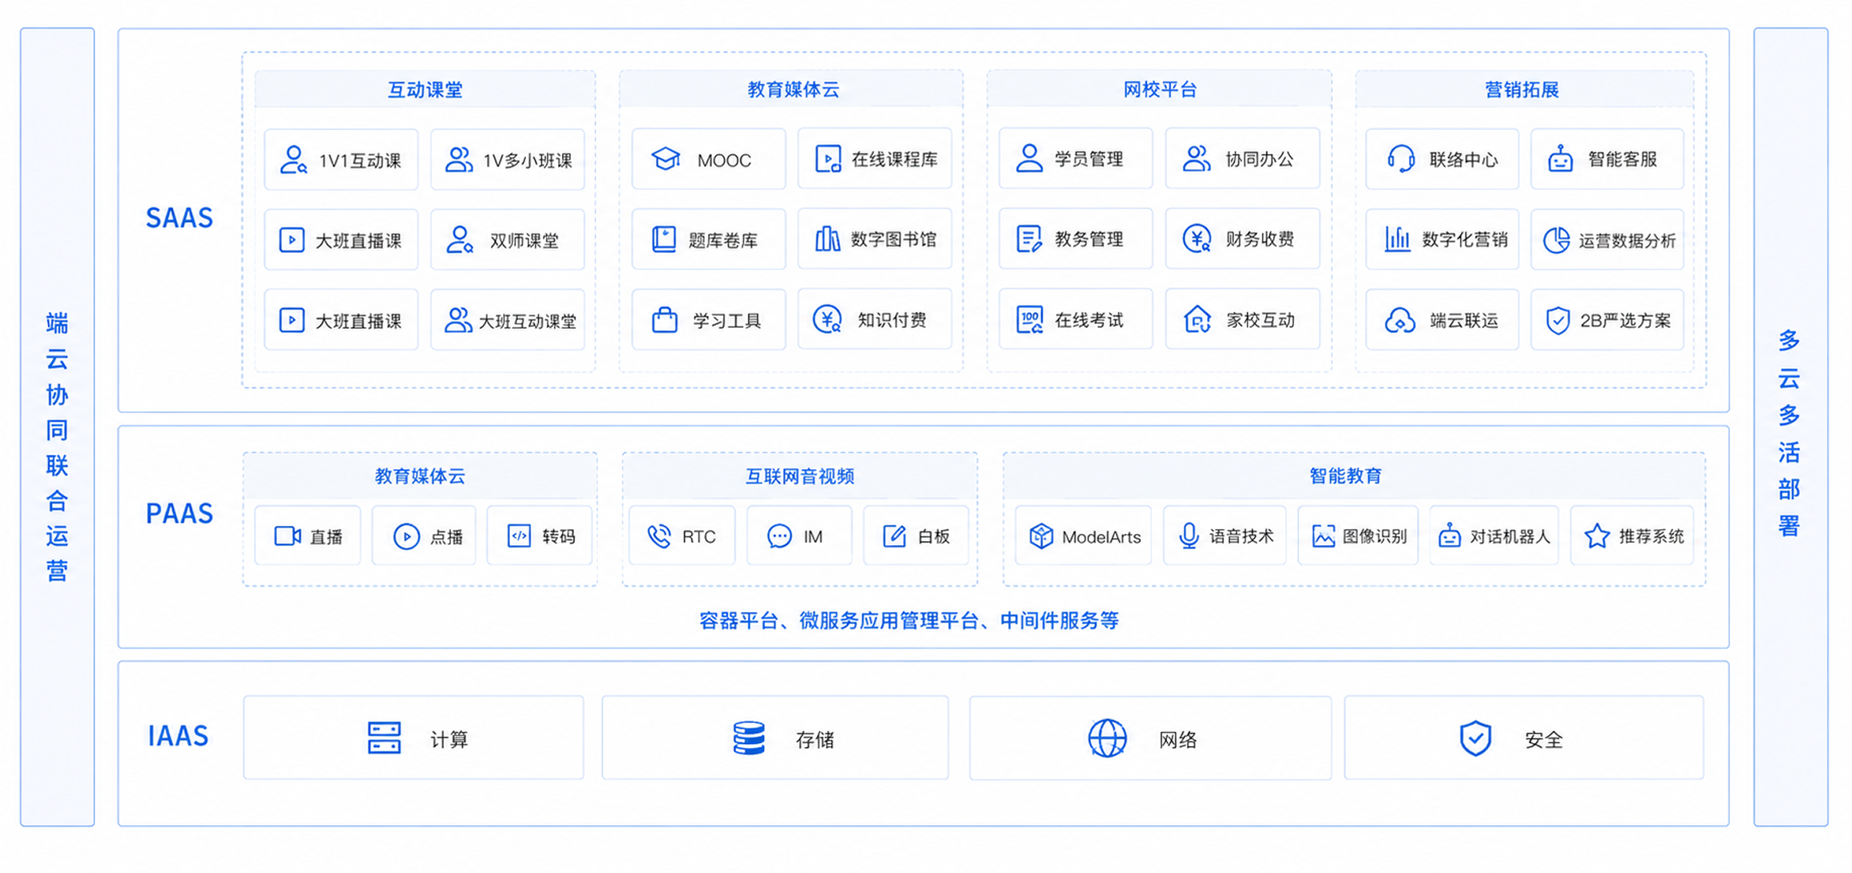Click the 语音技术 microphone icon
The width and height of the screenshot is (1852, 873).
coord(1189,536)
